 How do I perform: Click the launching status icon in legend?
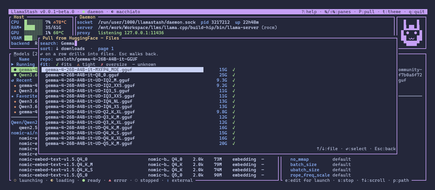(x=15, y=180)
